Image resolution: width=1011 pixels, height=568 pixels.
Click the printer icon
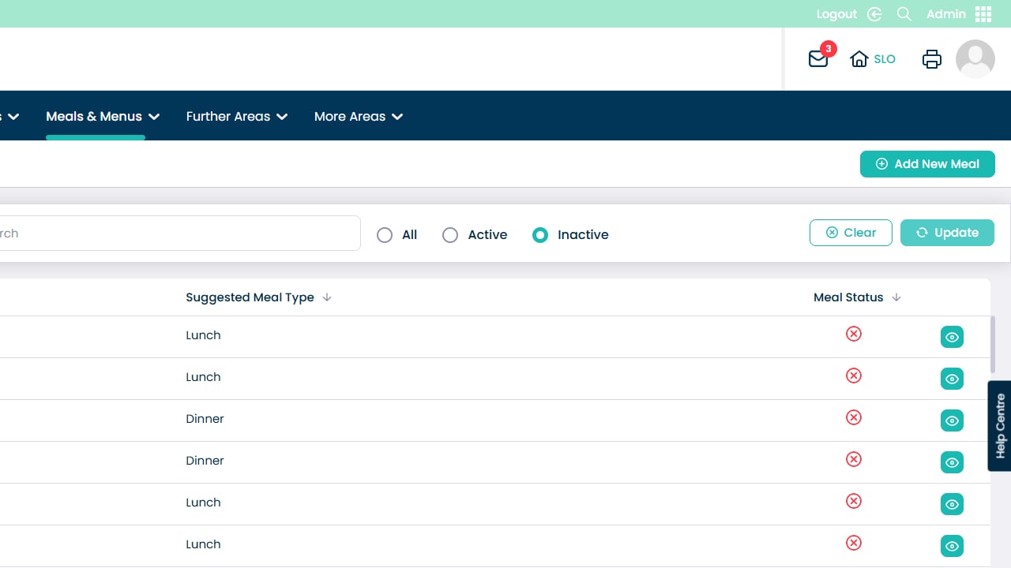pos(932,59)
